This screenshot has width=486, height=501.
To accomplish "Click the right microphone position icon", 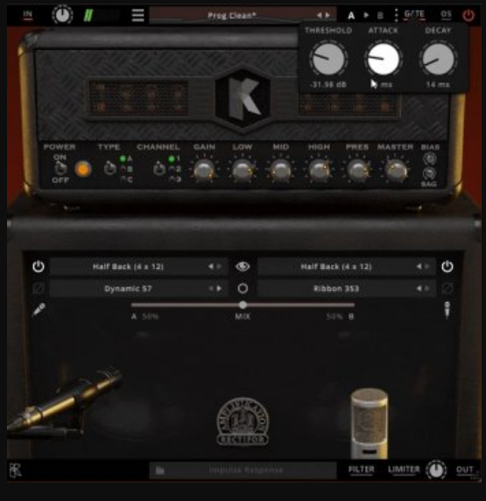I will click(447, 310).
